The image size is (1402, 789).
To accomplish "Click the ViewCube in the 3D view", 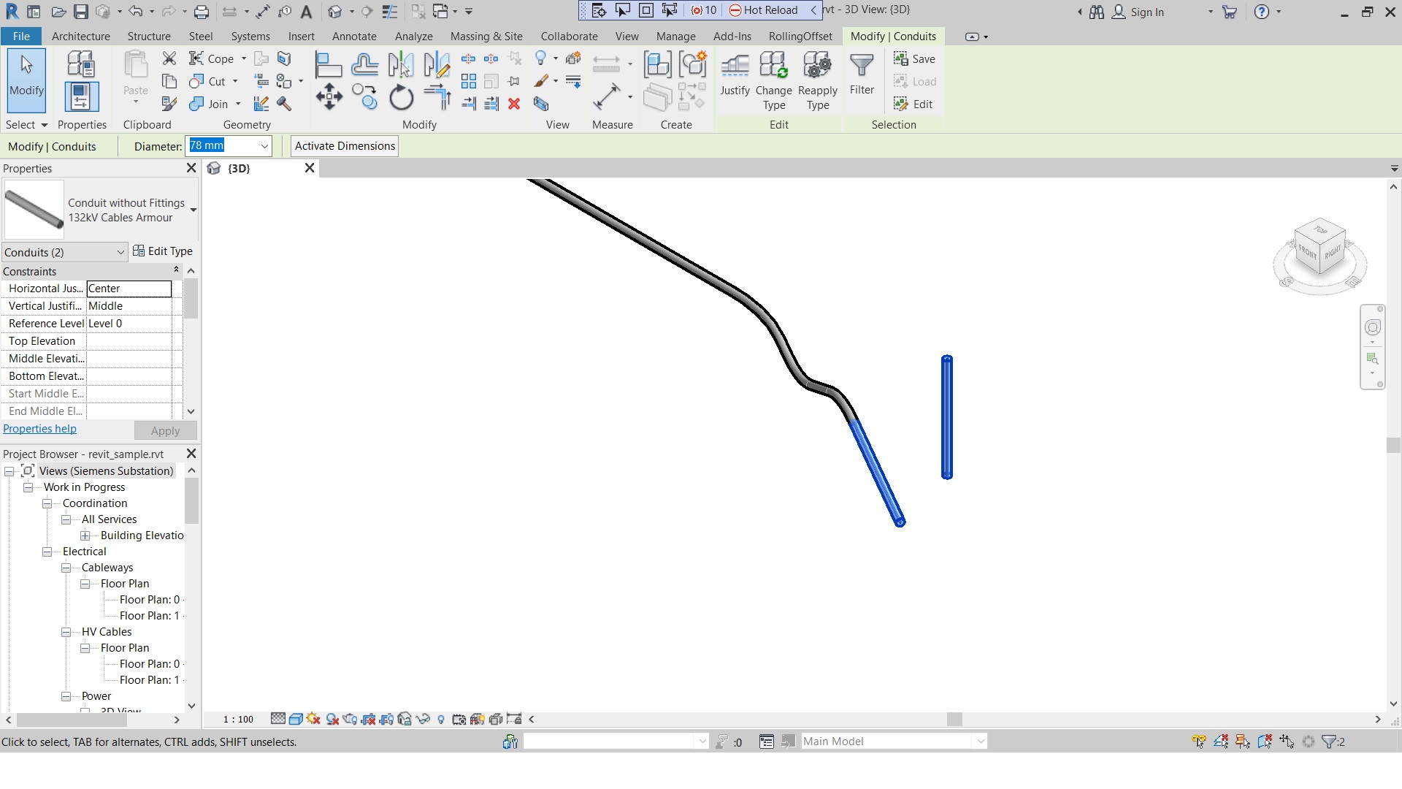I will click(1319, 248).
